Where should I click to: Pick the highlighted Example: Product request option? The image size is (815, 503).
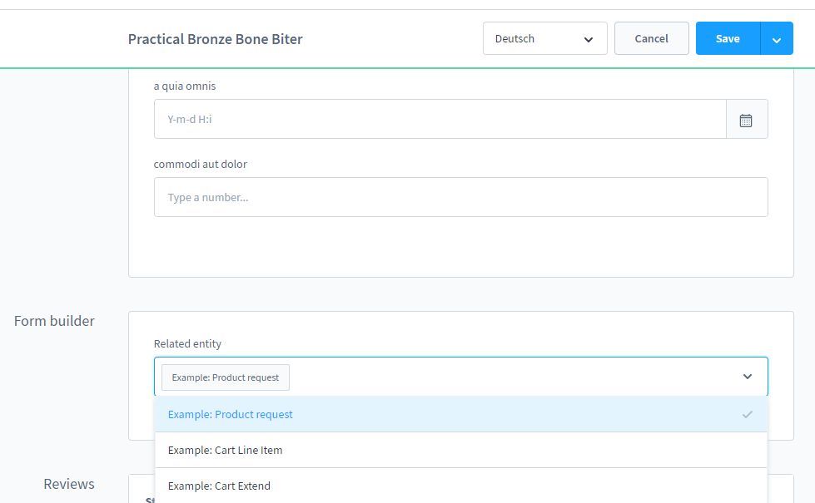click(231, 414)
